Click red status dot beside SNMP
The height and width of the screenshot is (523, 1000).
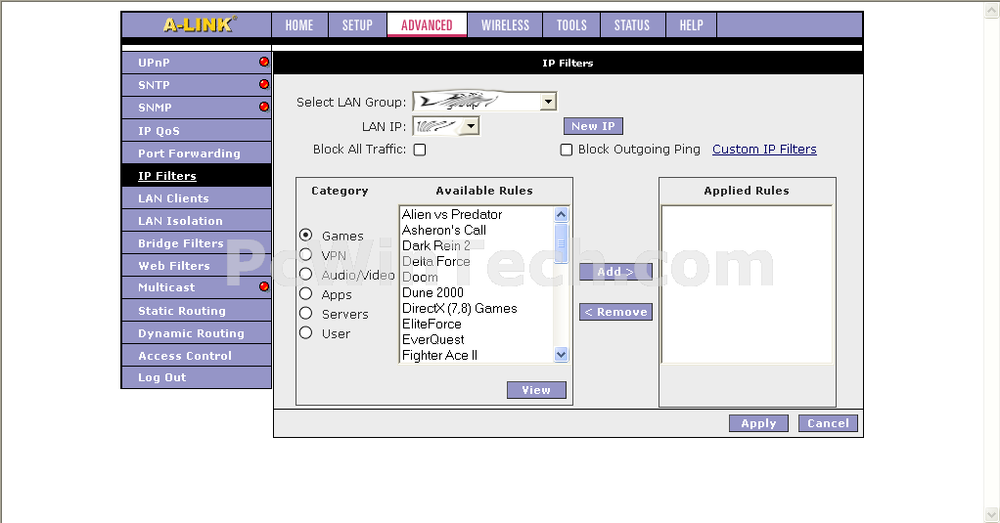click(x=264, y=107)
